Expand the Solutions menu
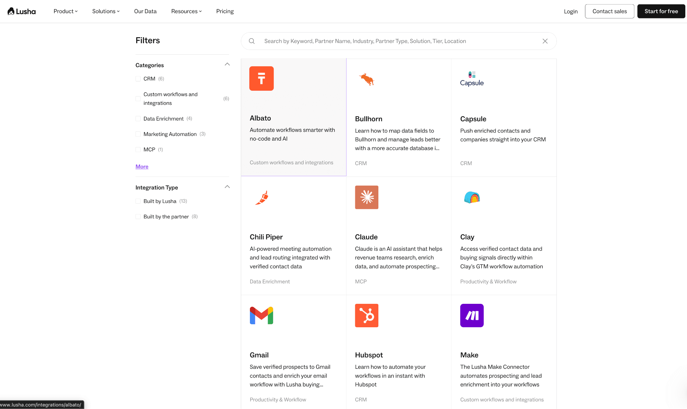The image size is (687, 409). 106,11
